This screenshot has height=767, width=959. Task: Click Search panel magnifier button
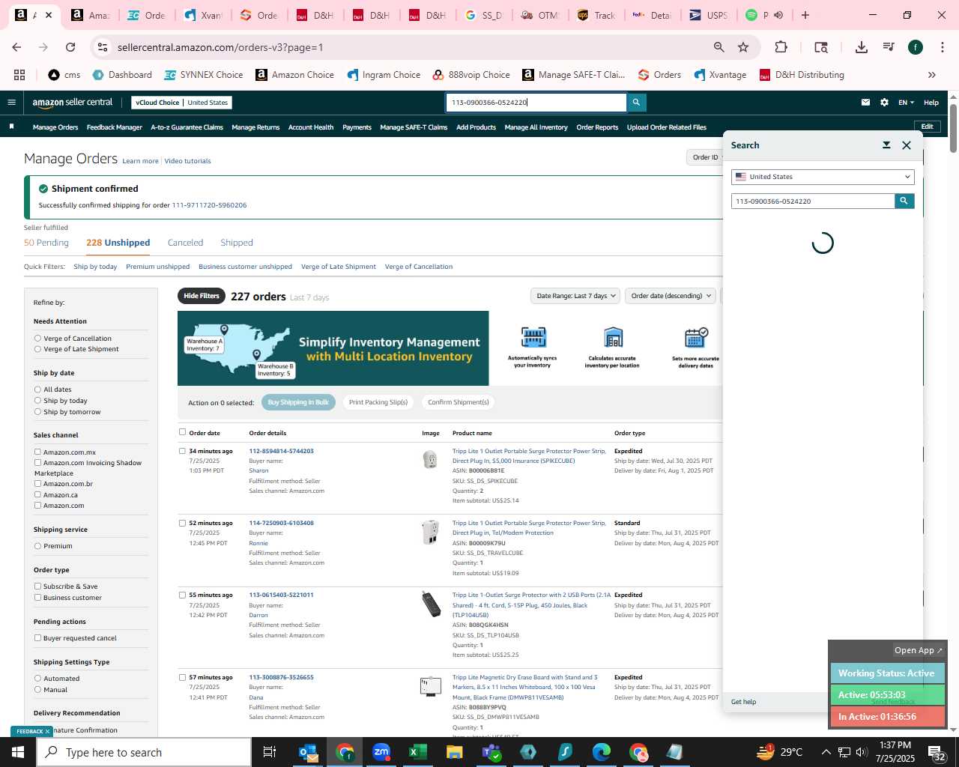(904, 201)
